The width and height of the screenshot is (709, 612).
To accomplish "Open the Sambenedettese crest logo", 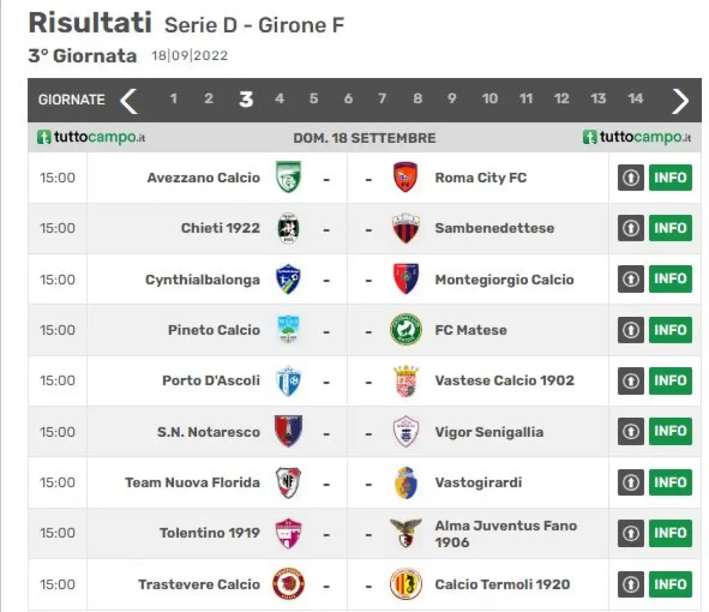I will pyautogui.click(x=405, y=228).
